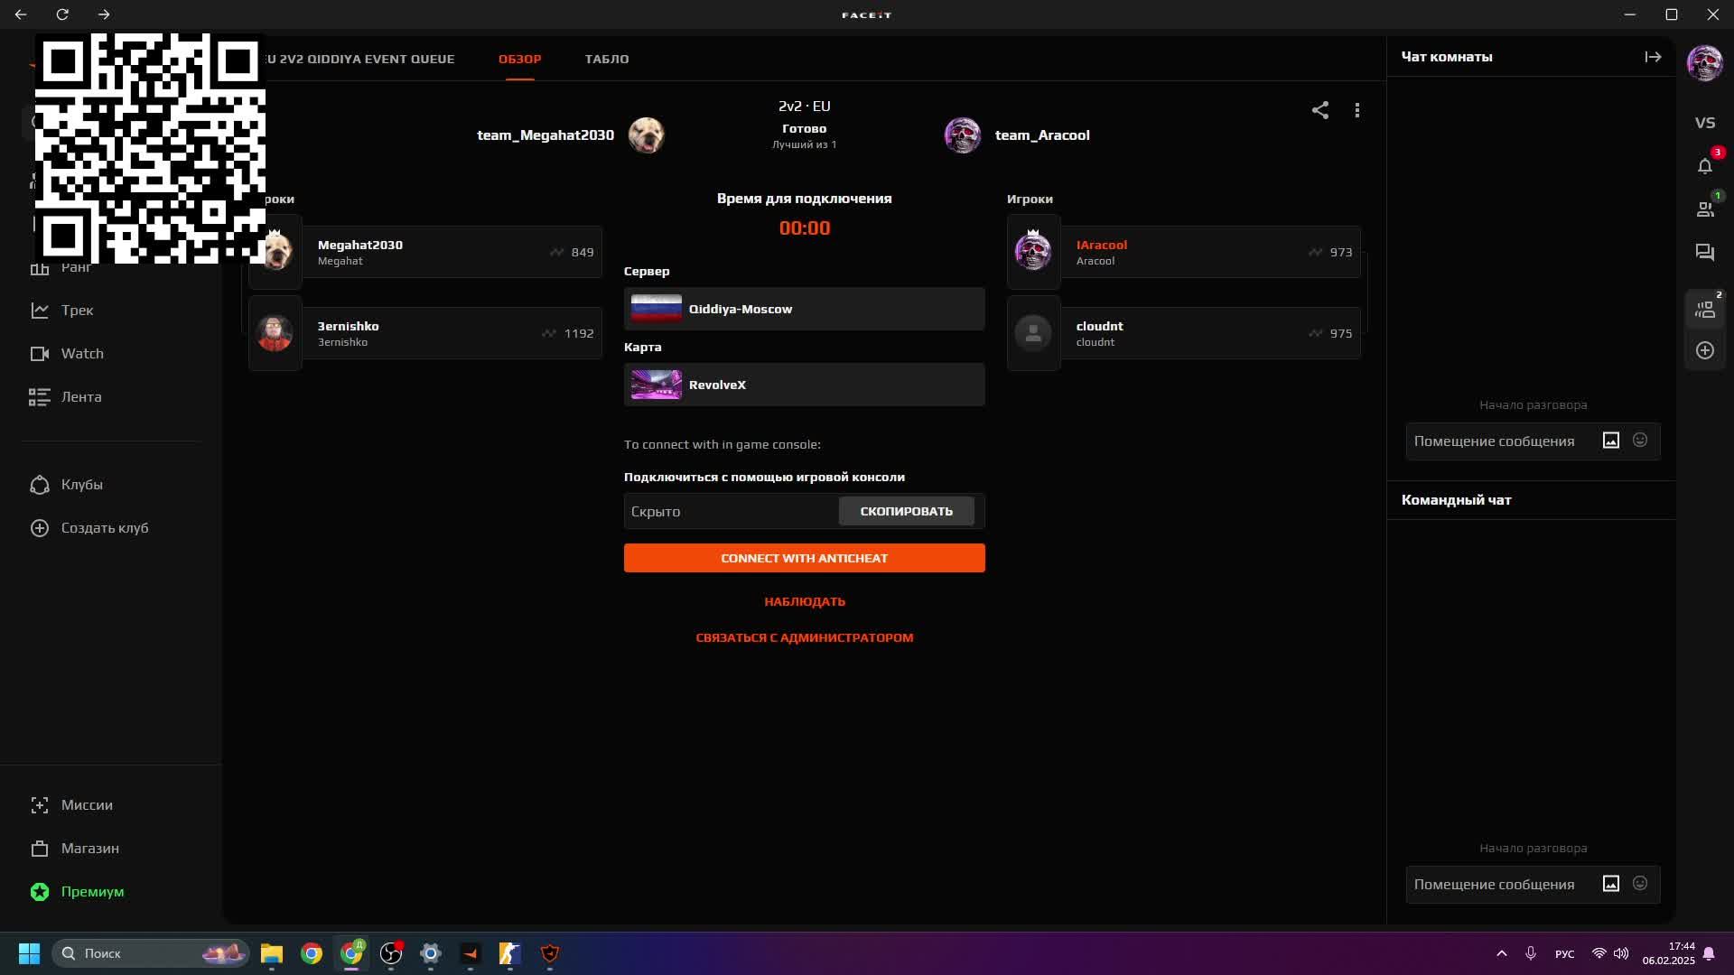Screen dimensions: 1734x975
Task: Share the match room
Action: [1319, 110]
